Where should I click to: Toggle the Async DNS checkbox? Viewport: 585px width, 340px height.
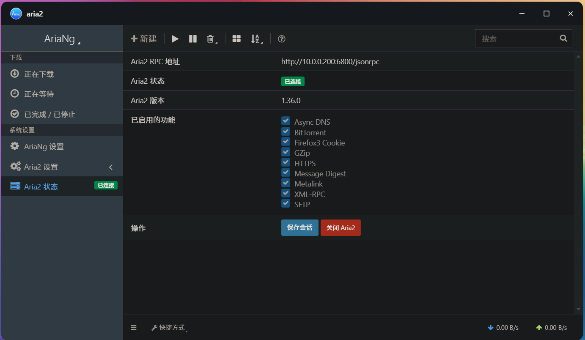point(286,121)
